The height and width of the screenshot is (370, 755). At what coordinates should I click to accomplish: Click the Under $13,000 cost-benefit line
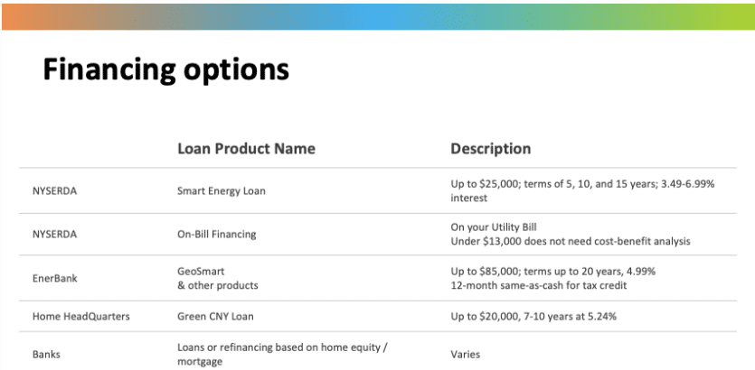(571, 241)
